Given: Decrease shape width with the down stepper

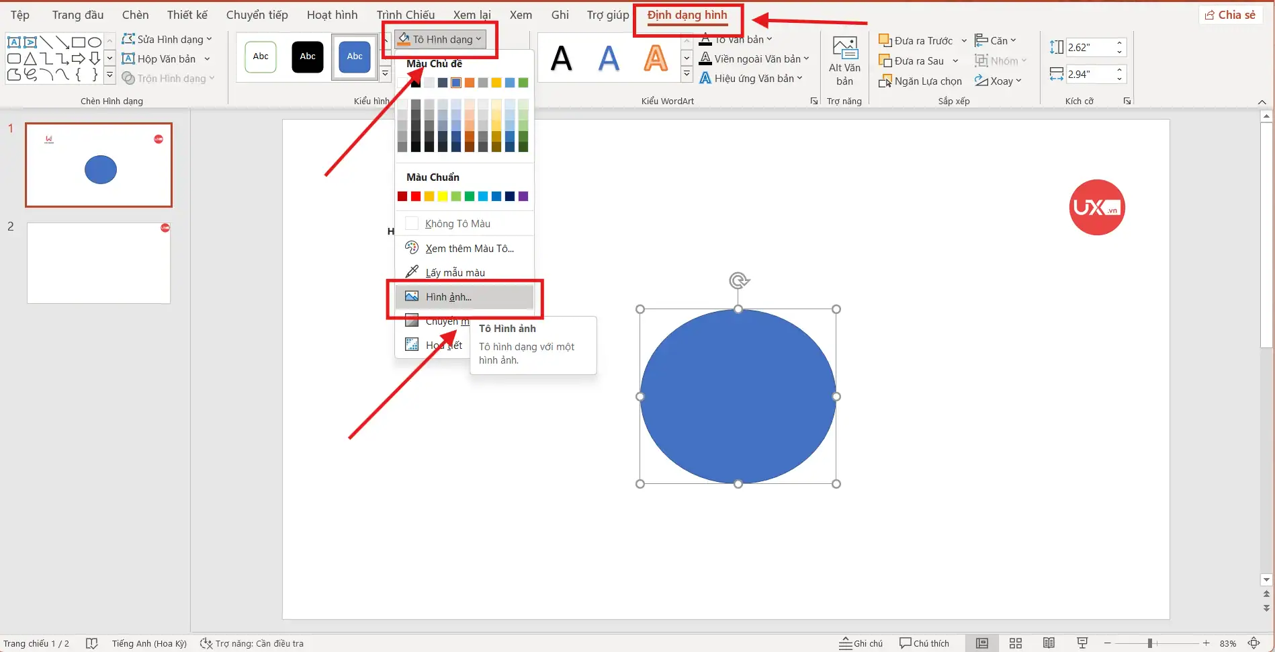Looking at the screenshot, I should (x=1120, y=79).
